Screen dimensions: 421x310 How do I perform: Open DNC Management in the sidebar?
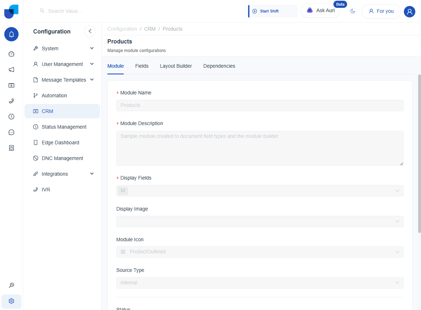coord(62,158)
